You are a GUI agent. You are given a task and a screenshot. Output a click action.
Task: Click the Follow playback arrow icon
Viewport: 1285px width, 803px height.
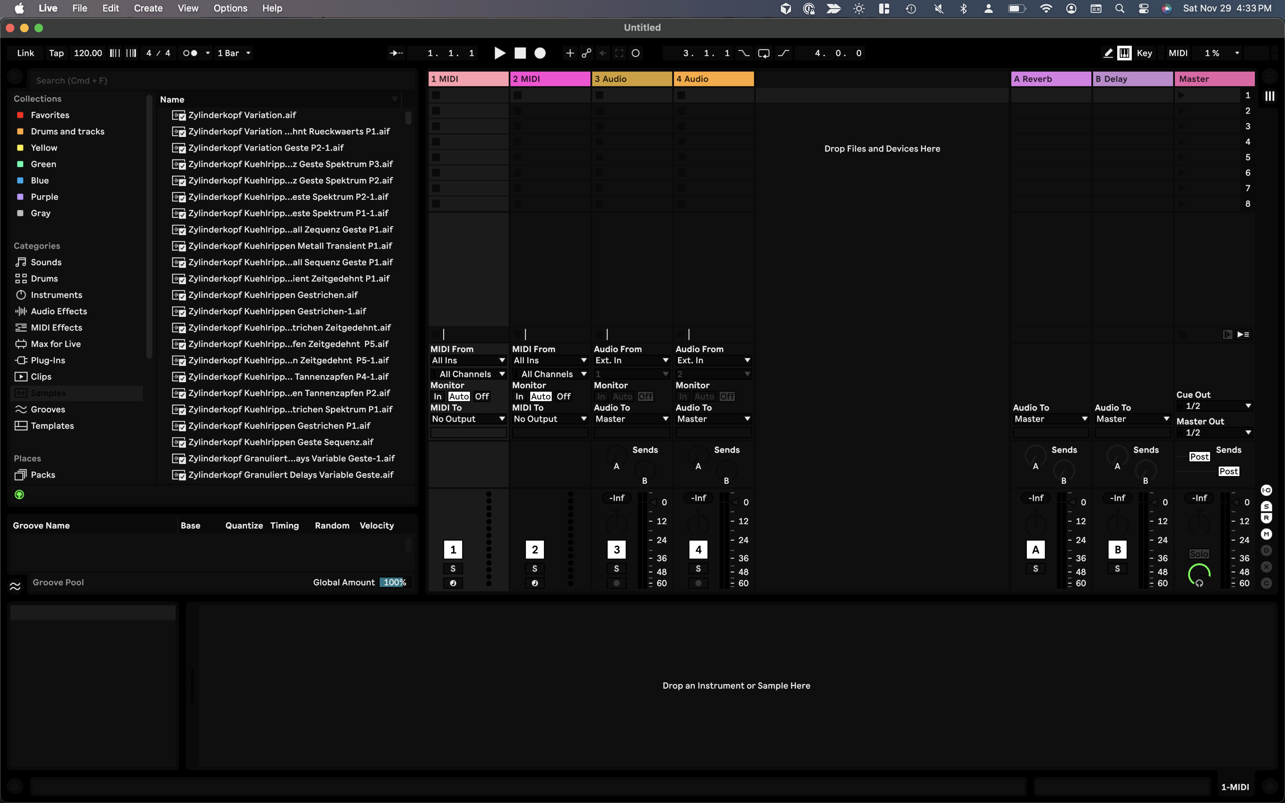396,53
